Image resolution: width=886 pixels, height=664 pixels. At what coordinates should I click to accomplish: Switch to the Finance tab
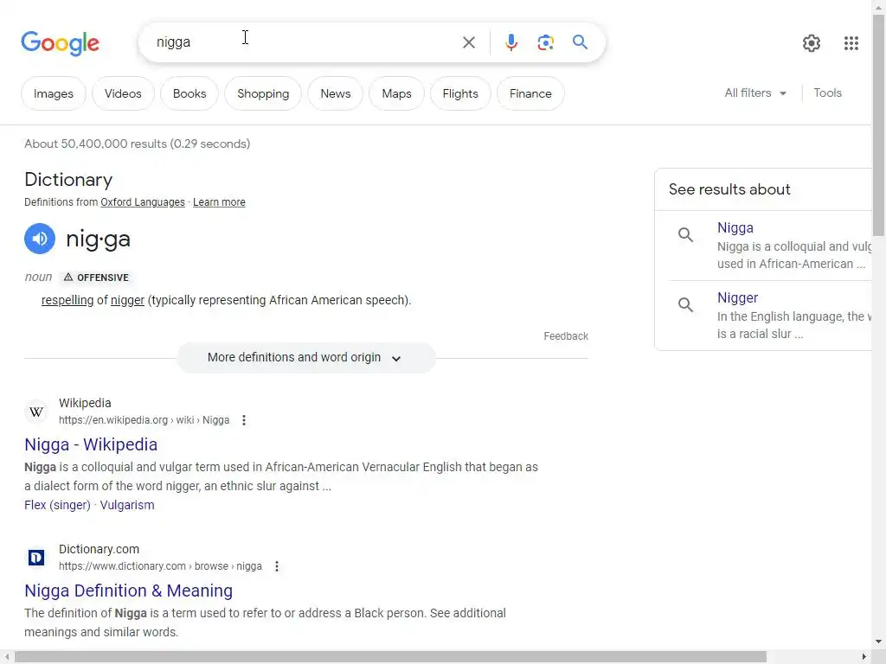[530, 93]
